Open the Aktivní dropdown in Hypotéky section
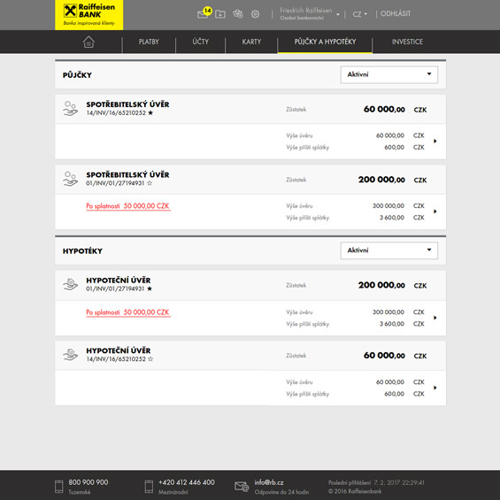Image resolution: width=500 pixels, height=500 pixels. pyautogui.click(x=389, y=250)
